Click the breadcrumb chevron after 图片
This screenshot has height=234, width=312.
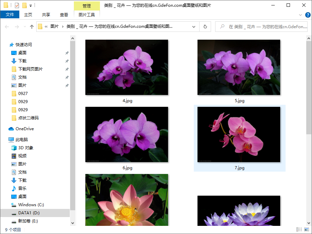(x=63, y=26)
